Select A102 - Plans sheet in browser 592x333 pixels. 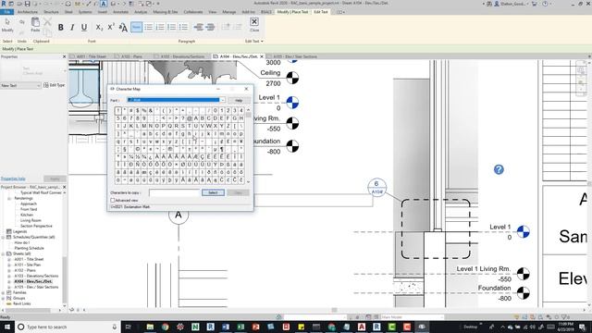(25, 270)
